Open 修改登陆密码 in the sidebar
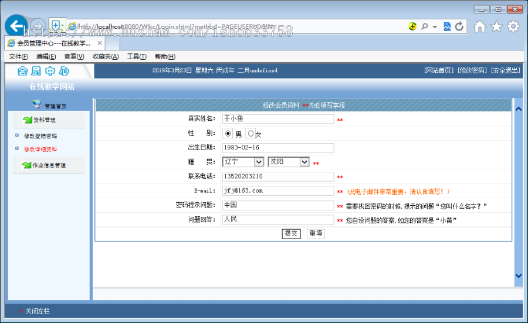 click(40, 136)
